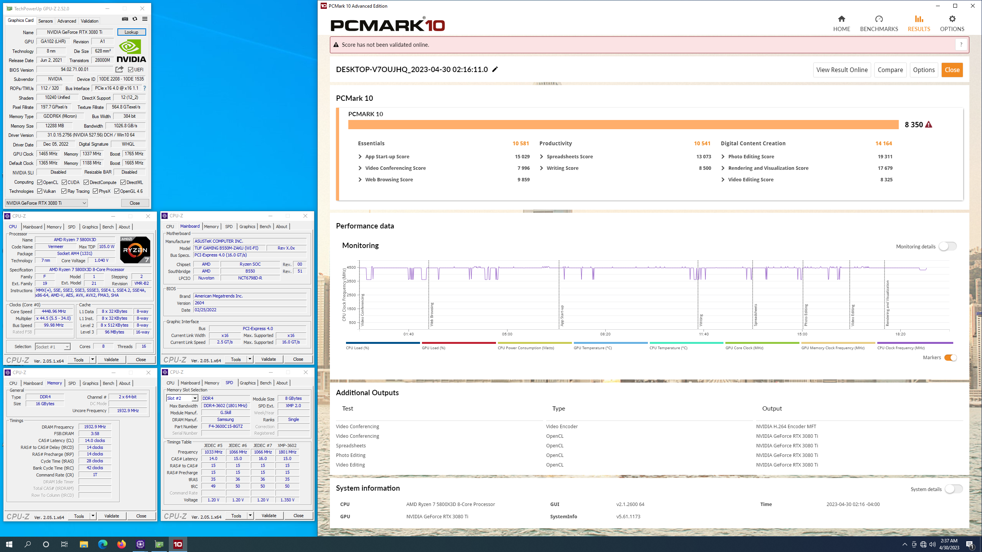Click the BIOS export share icon
This screenshot has height=552, width=982.
[x=120, y=69]
